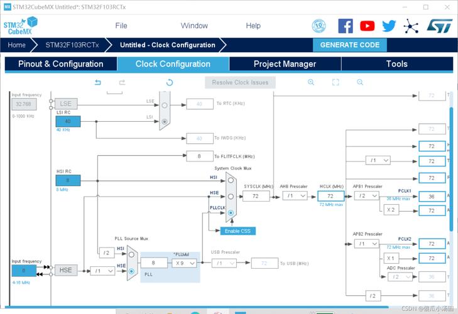Open the APB1 Prescaler dropdown
The height and width of the screenshot is (314, 458).
click(366, 196)
